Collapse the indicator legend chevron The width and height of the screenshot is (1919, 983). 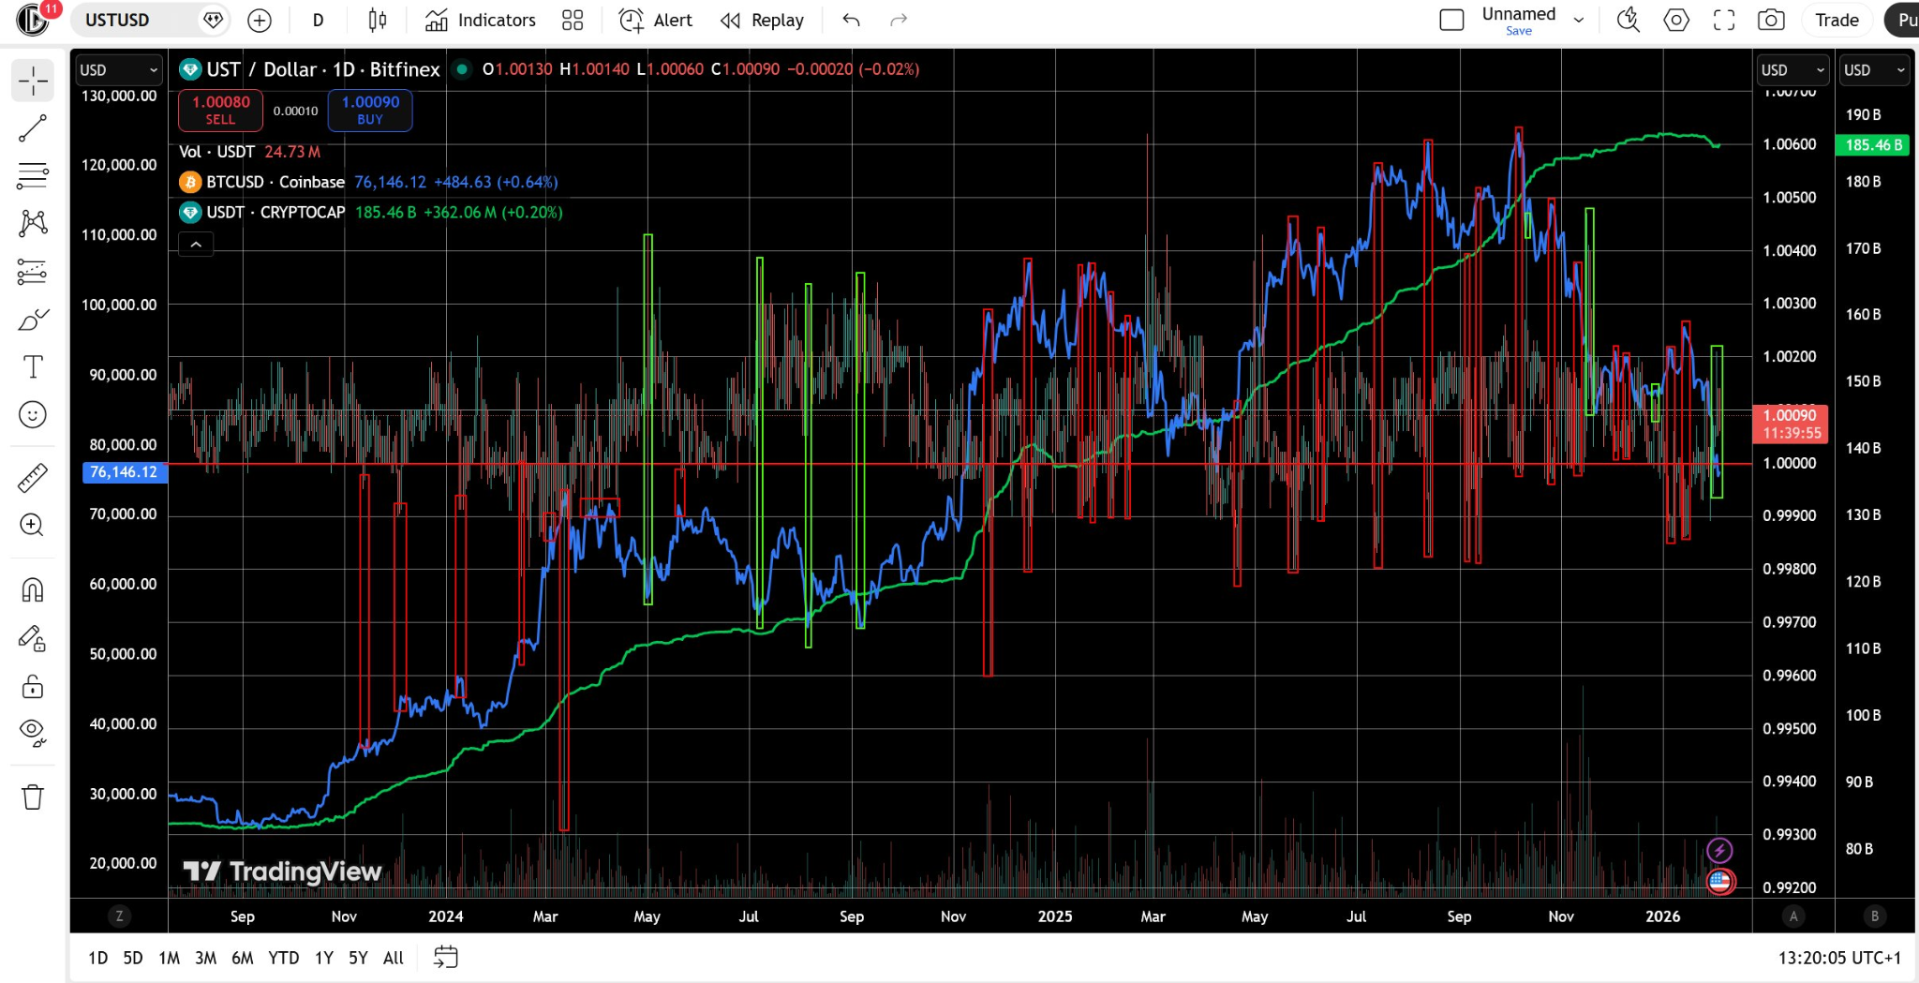point(196,245)
